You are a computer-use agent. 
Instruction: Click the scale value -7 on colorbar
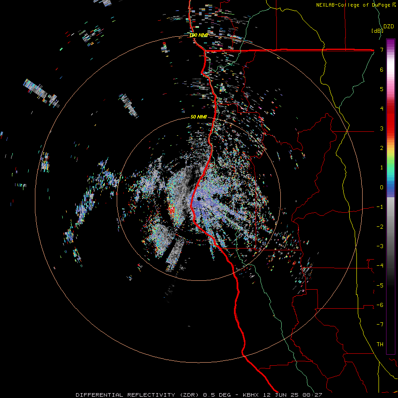coord(380,325)
